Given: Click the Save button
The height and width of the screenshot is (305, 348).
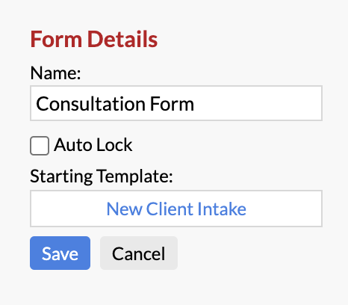Looking at the screenshot, I should click(60, 253).
